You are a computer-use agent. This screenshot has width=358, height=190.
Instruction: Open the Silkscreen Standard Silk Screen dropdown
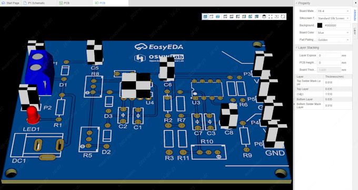click(x=334, y=18)
